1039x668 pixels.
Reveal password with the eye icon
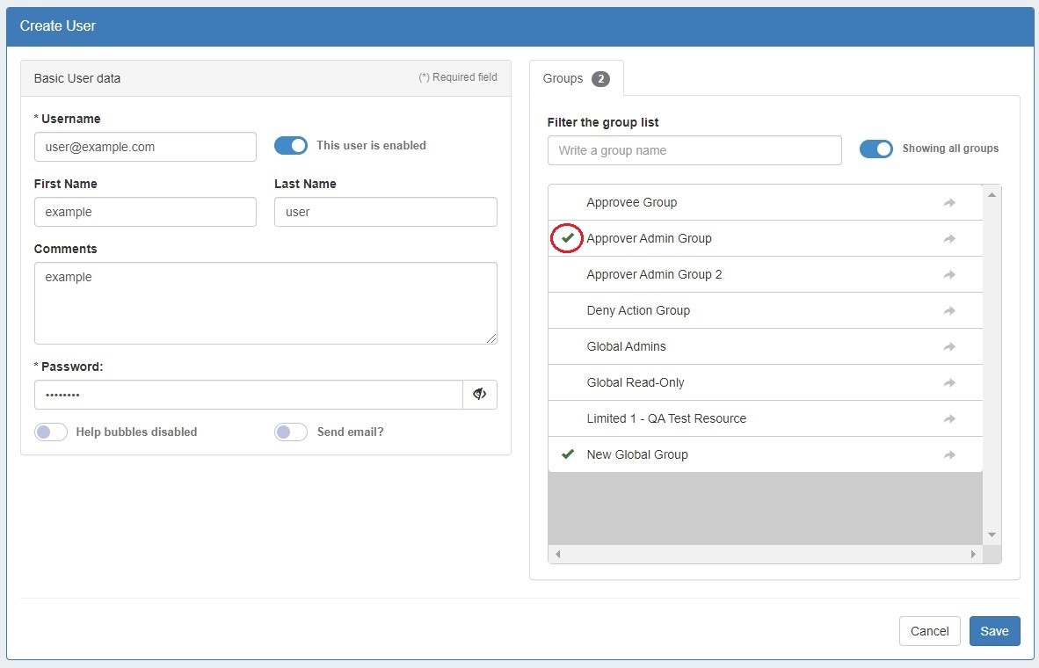click(x=479, y=395)
